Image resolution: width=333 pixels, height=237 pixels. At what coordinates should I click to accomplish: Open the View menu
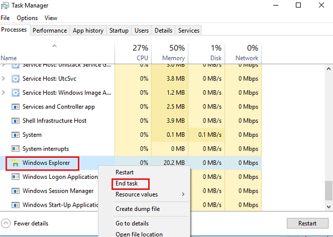coord(51,18)
